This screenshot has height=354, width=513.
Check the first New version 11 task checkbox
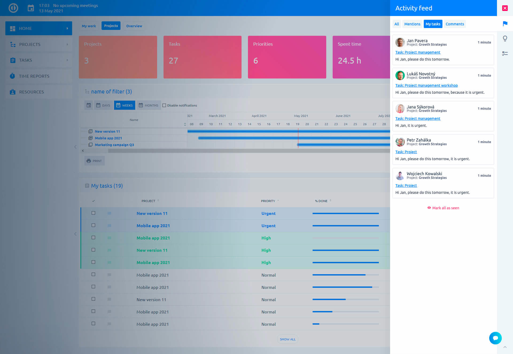pyautogui.click(x=93, y=213)
